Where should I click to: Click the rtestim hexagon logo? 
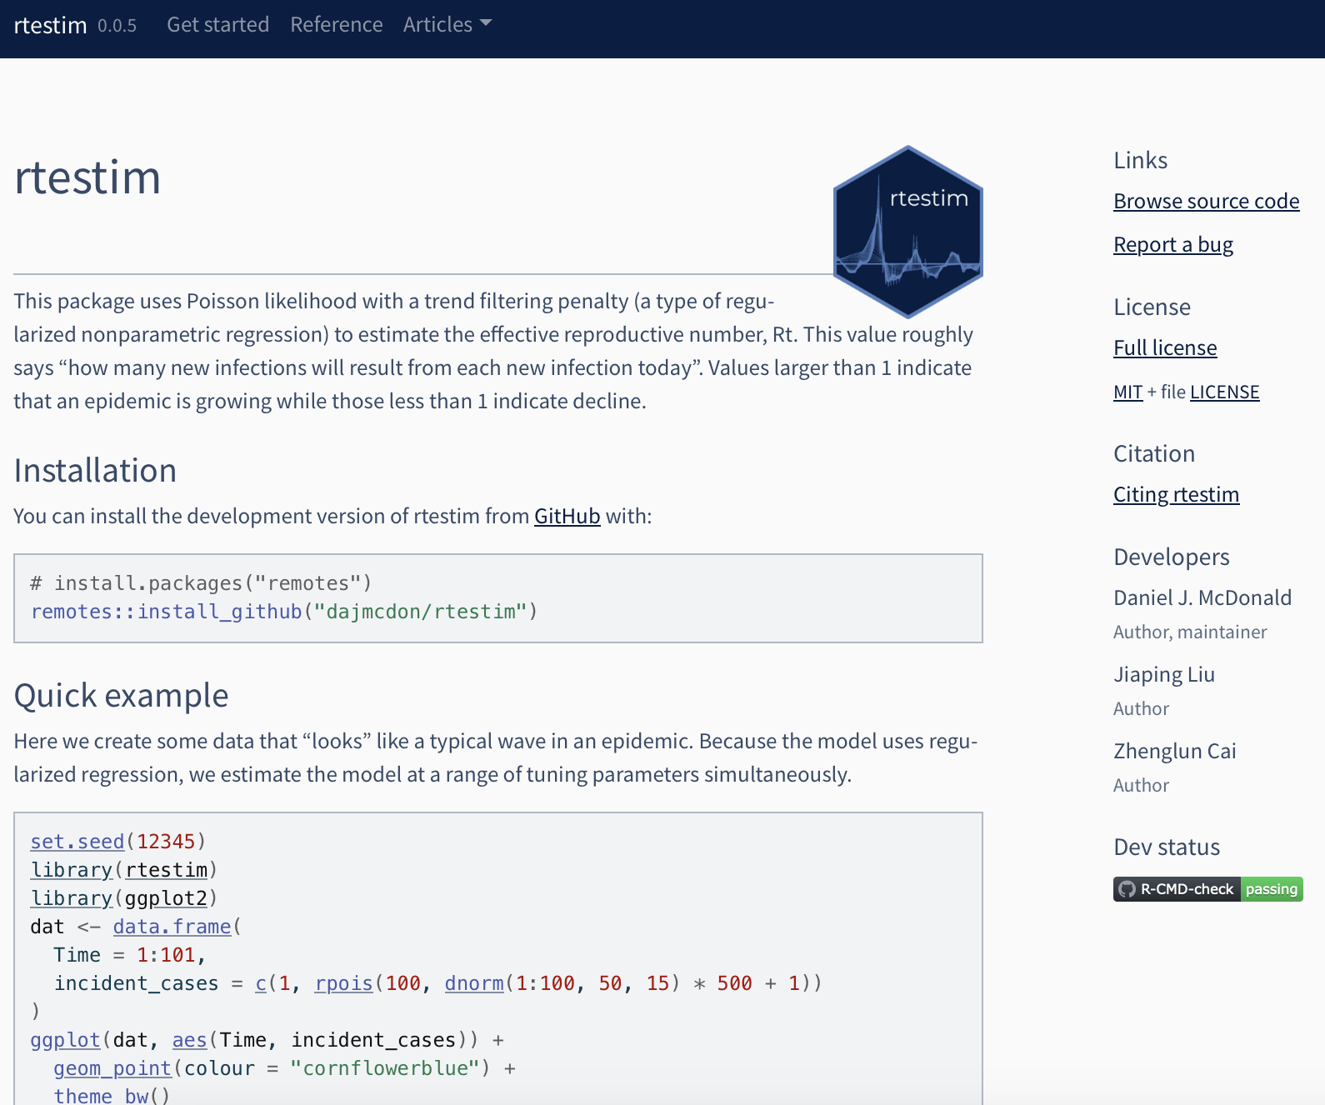click(x=907, y=232)
